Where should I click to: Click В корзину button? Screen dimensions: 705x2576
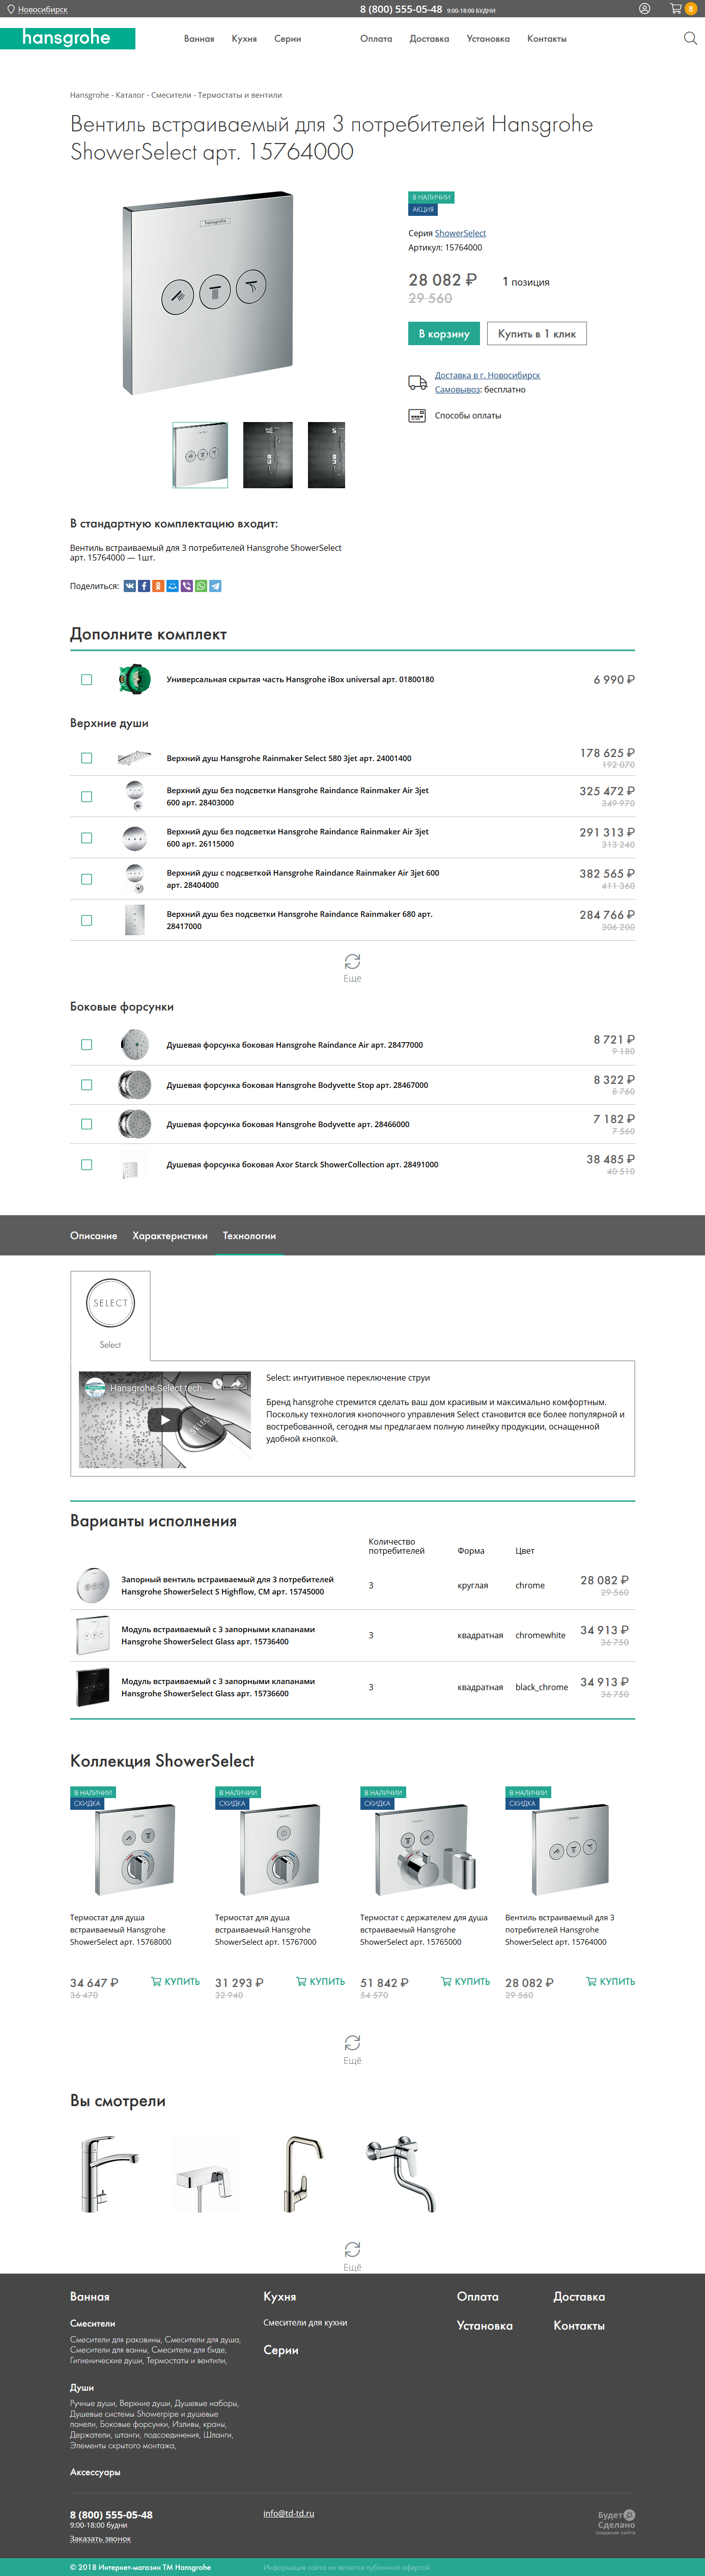pos(444,334)
